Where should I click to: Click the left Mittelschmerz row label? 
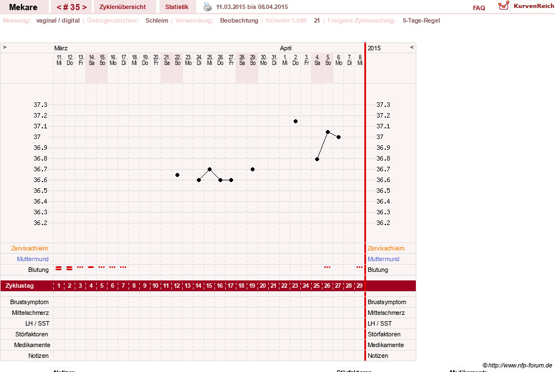point(31,313)
